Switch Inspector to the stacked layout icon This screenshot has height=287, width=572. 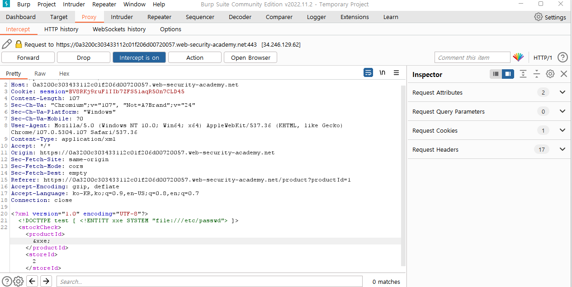point(496,74)
